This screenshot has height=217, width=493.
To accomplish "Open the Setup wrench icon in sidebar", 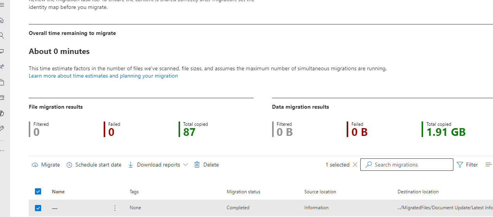I will pos(2,128).
